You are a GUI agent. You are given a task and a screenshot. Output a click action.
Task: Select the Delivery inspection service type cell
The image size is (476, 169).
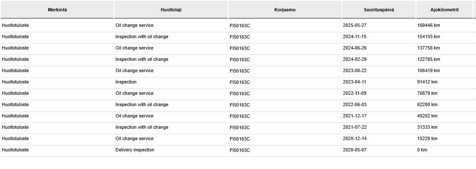135,150
